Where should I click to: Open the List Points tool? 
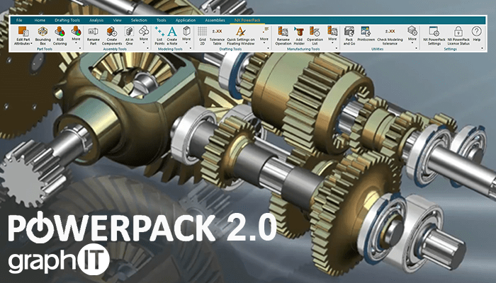159,35
